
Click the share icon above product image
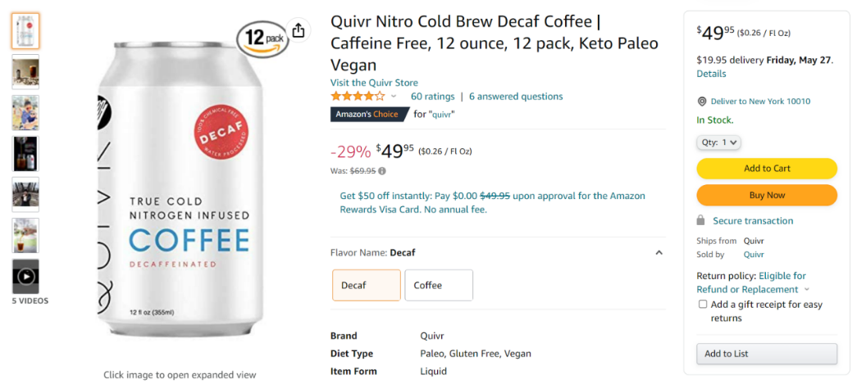point(298,30)
